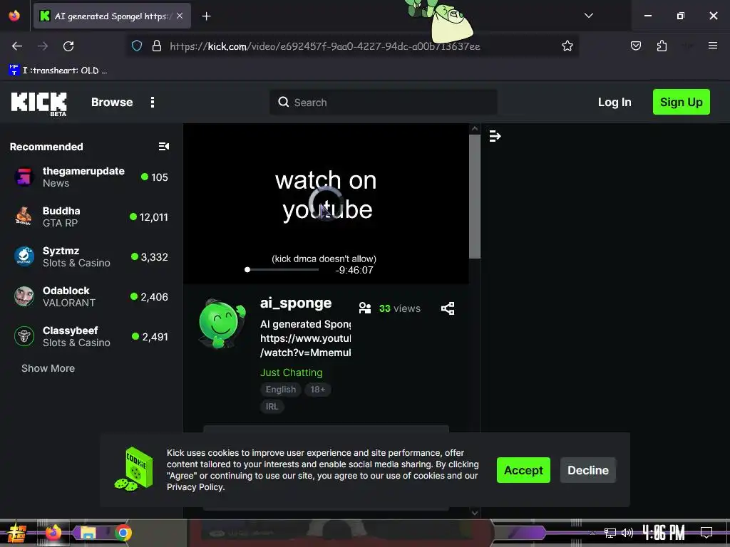Open the notification center icon
The image size is (730, 547).
pos(706,532)
